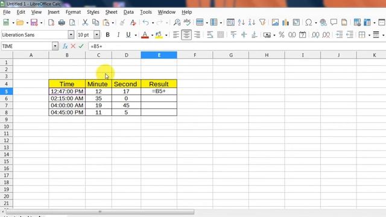Open the Tools menu
Screen dimensions: 386x217
click(x=146, y=12)
